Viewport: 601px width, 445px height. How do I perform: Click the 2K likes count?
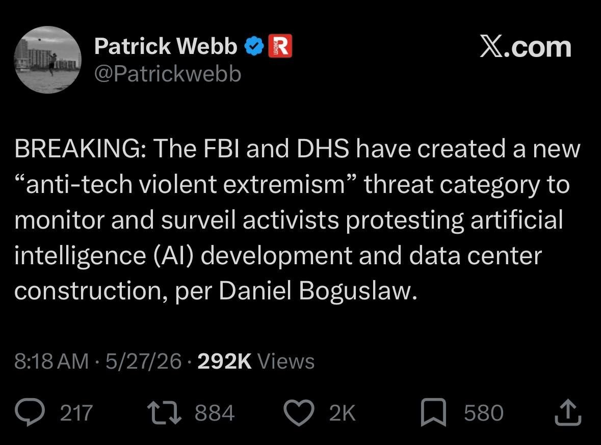click(x=342, y=413)
